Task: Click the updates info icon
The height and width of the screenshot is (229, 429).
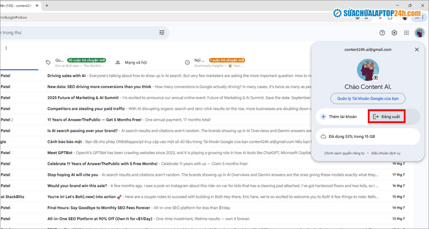Action: tap(188, 62)
